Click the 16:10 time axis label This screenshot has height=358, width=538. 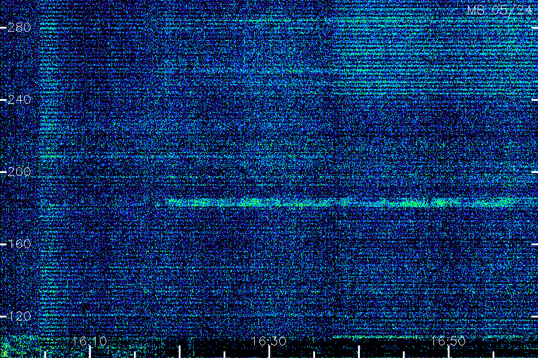pos(89,341)
